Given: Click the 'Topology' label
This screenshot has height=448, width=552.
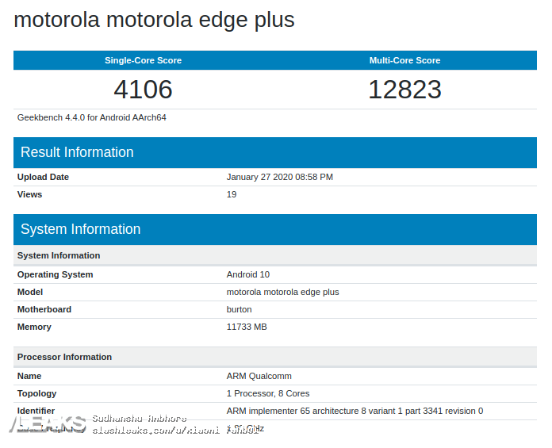Looking at the screenshot, I should pos(36,394).
